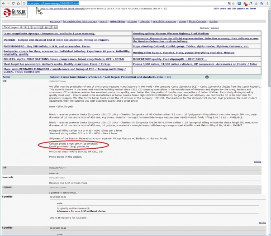Open the 'entrance' navigation link
The height and width of the screenshot is (236, 271).
(x=55, y=21)
